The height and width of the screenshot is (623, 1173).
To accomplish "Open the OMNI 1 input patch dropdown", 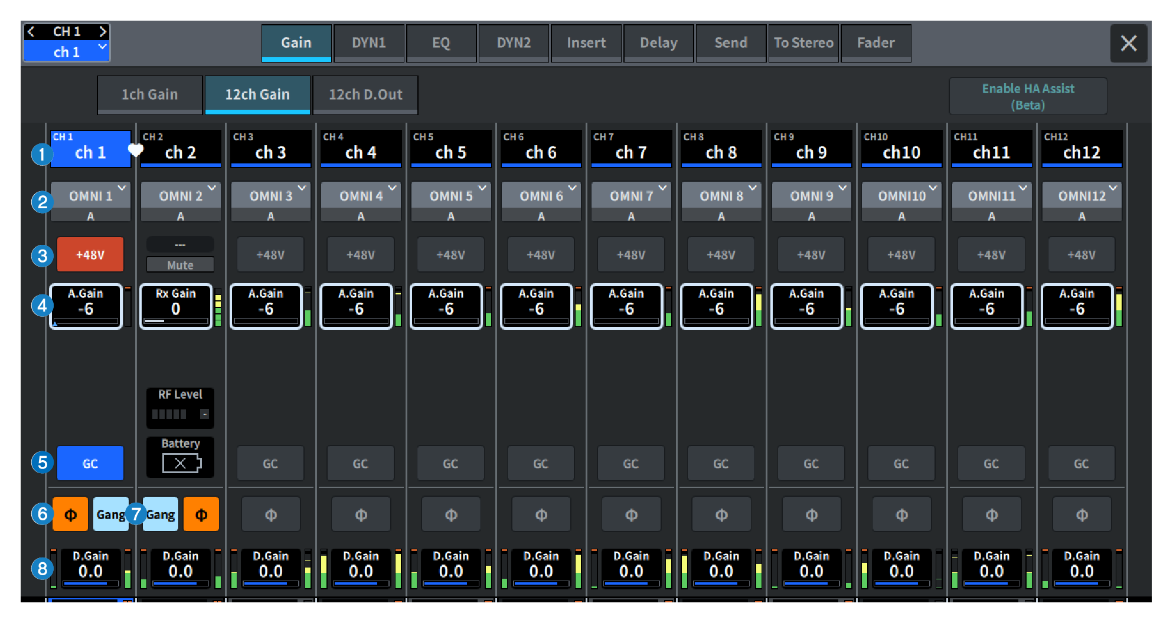I will pos(90,196).
